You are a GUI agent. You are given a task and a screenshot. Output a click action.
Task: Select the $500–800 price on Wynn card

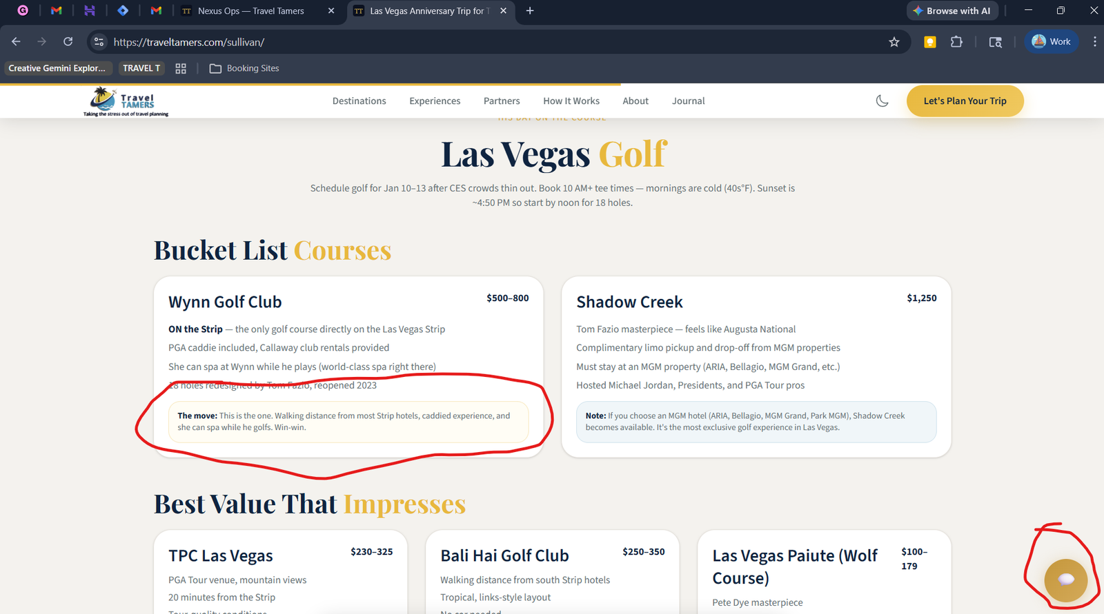508,298
